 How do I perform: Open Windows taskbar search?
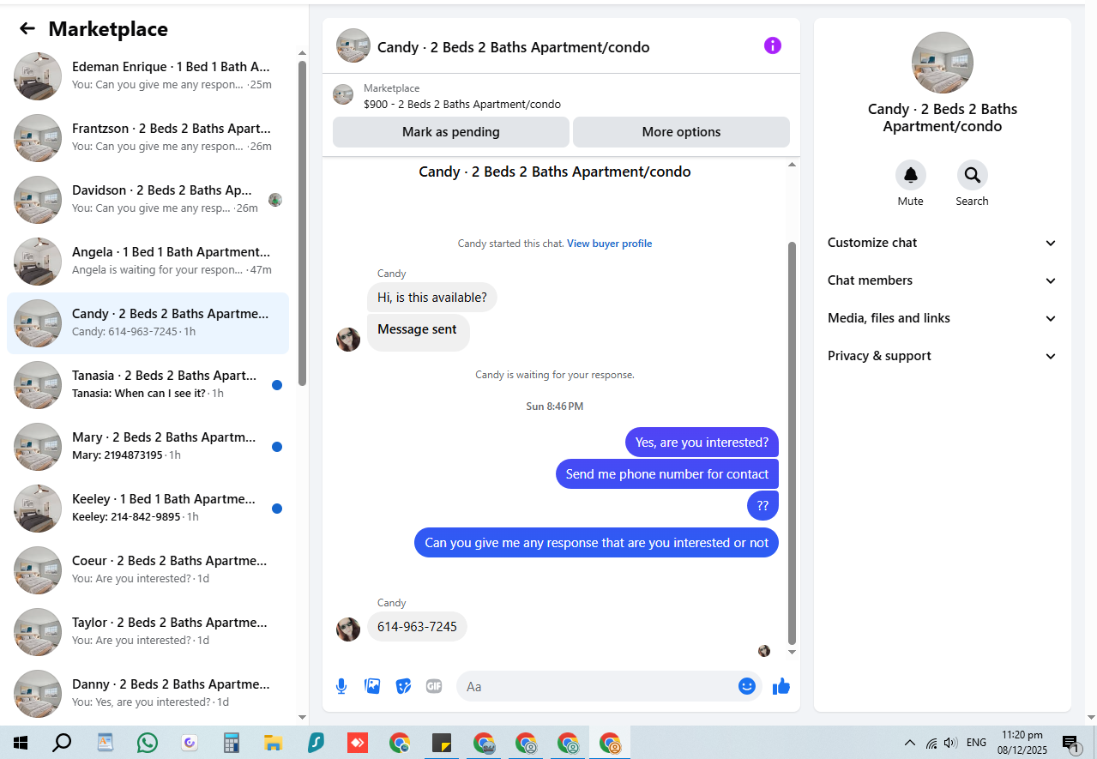coord(62,743)
